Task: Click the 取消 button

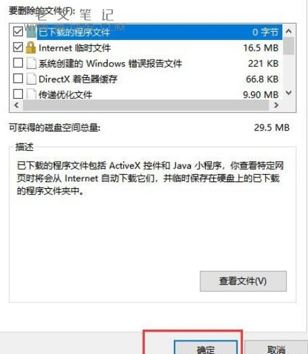Action: click(276, 348)
